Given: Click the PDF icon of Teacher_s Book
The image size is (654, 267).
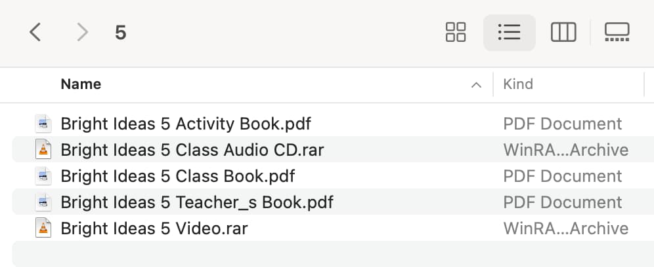Looking at the screenshot, I should coord(43,202).
